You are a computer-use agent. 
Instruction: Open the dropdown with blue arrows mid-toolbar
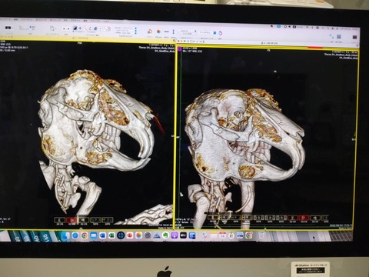(188, 31)
